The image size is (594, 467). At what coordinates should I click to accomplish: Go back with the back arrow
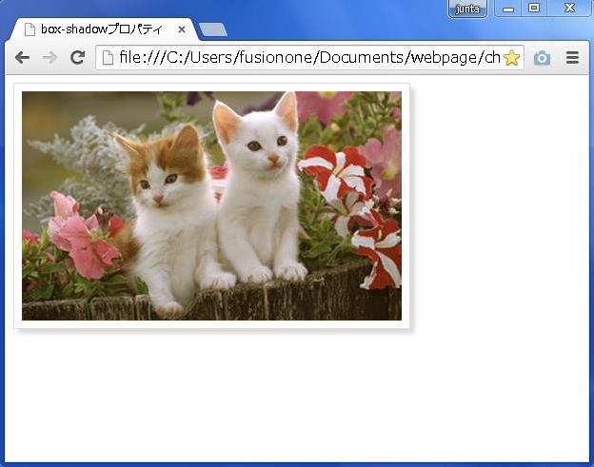point(22,57)
